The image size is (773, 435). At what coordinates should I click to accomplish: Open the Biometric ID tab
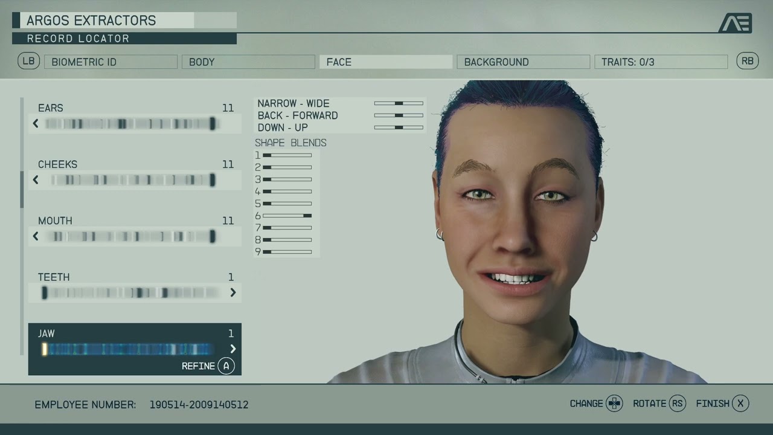click(x=111, y=62)
